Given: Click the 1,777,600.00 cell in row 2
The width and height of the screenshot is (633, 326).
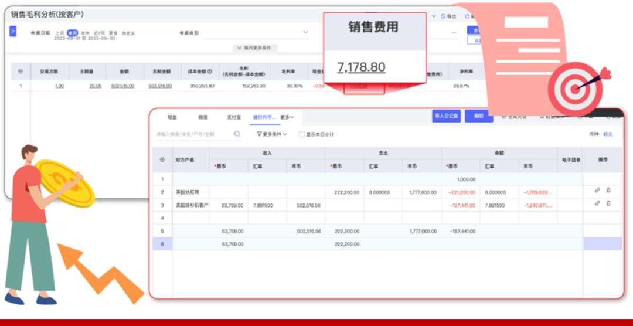Looking at the screenshot, I should [422, 193].
